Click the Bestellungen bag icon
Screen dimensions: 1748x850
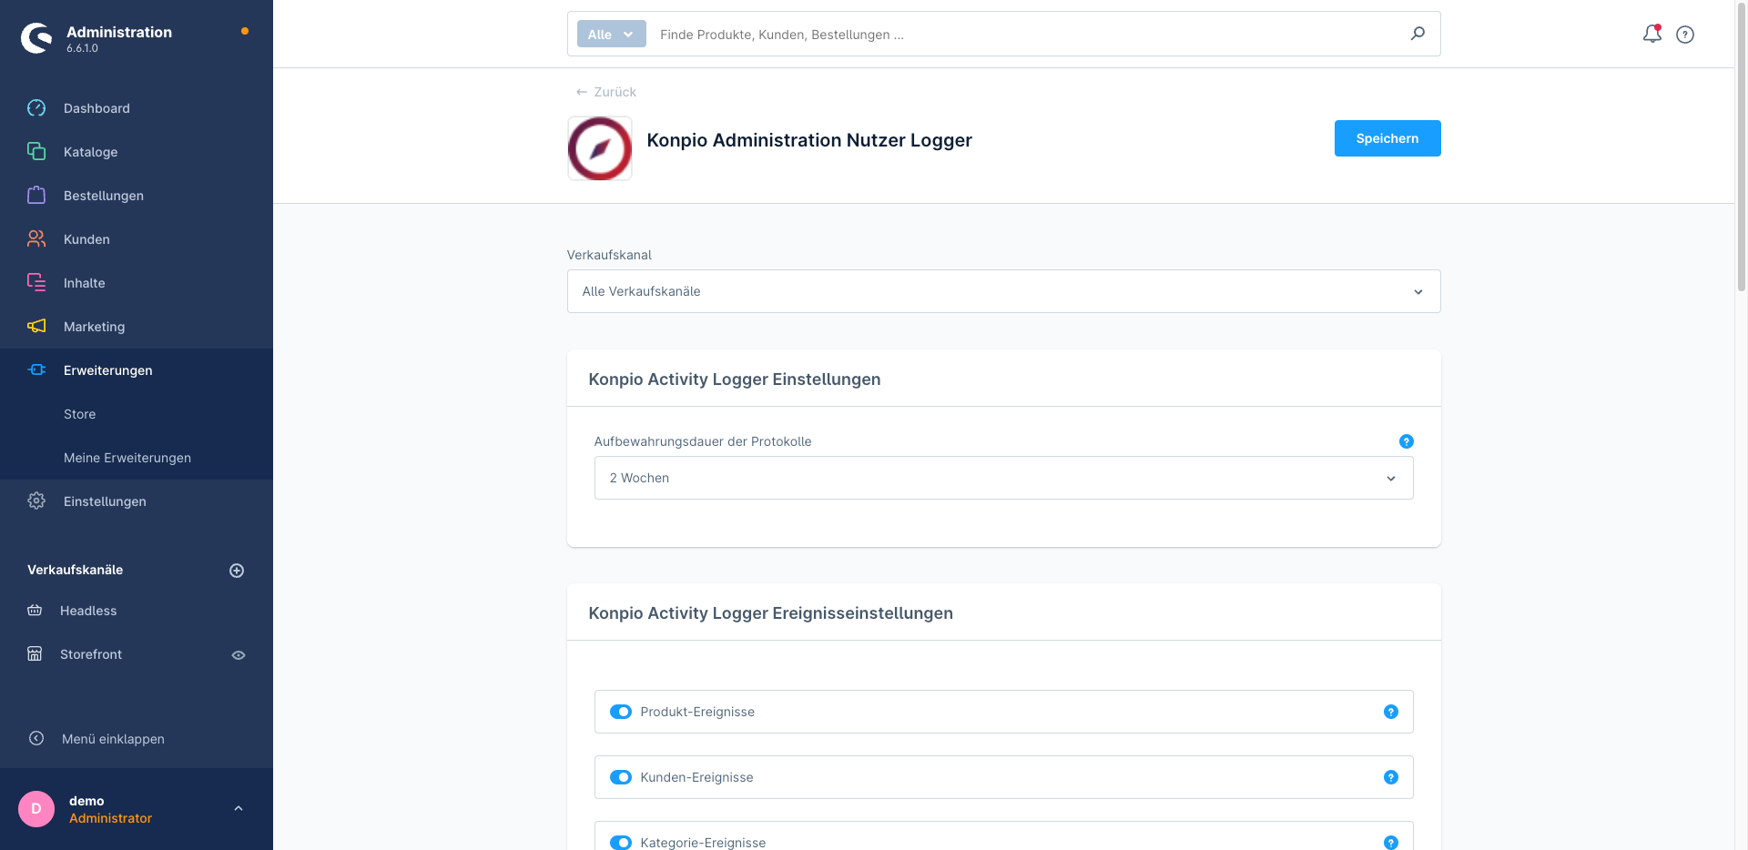coord(36,195)
